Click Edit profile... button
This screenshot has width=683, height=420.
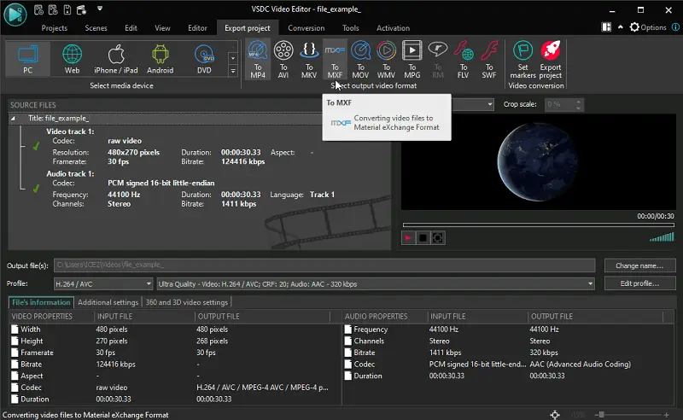(x=639, y=283)
